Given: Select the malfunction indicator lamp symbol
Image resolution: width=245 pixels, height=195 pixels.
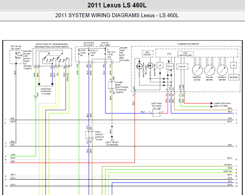Looking at the screenshot, I should 139,66.
